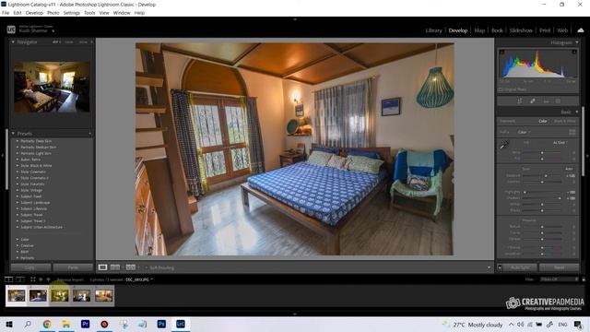The image size is (590, 332).
Task: Toggle Soft Proofing checkbox
Action: [147, 267]
